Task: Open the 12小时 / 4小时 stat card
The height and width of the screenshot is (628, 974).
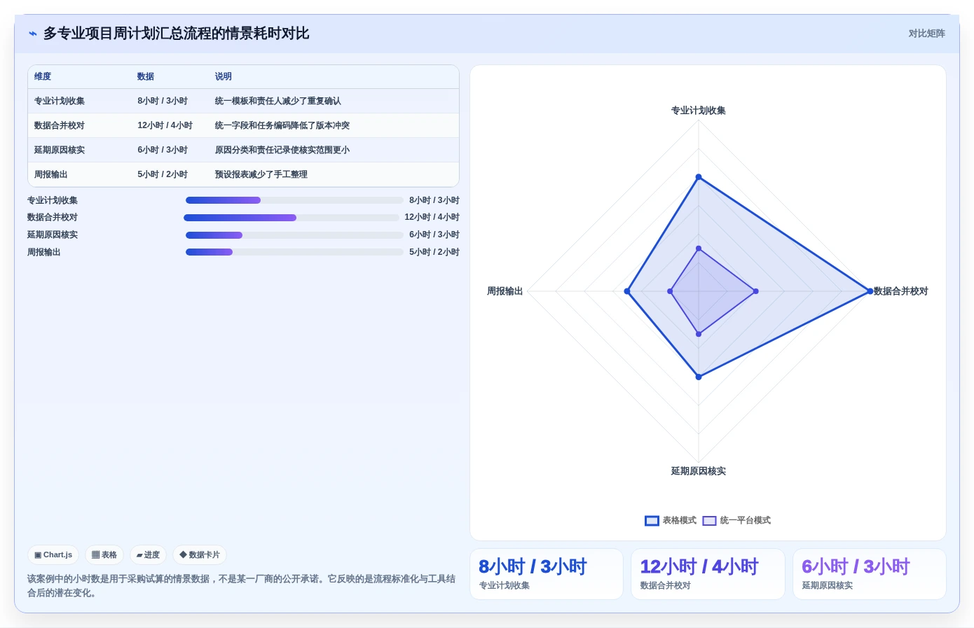Action: (708, 574)
